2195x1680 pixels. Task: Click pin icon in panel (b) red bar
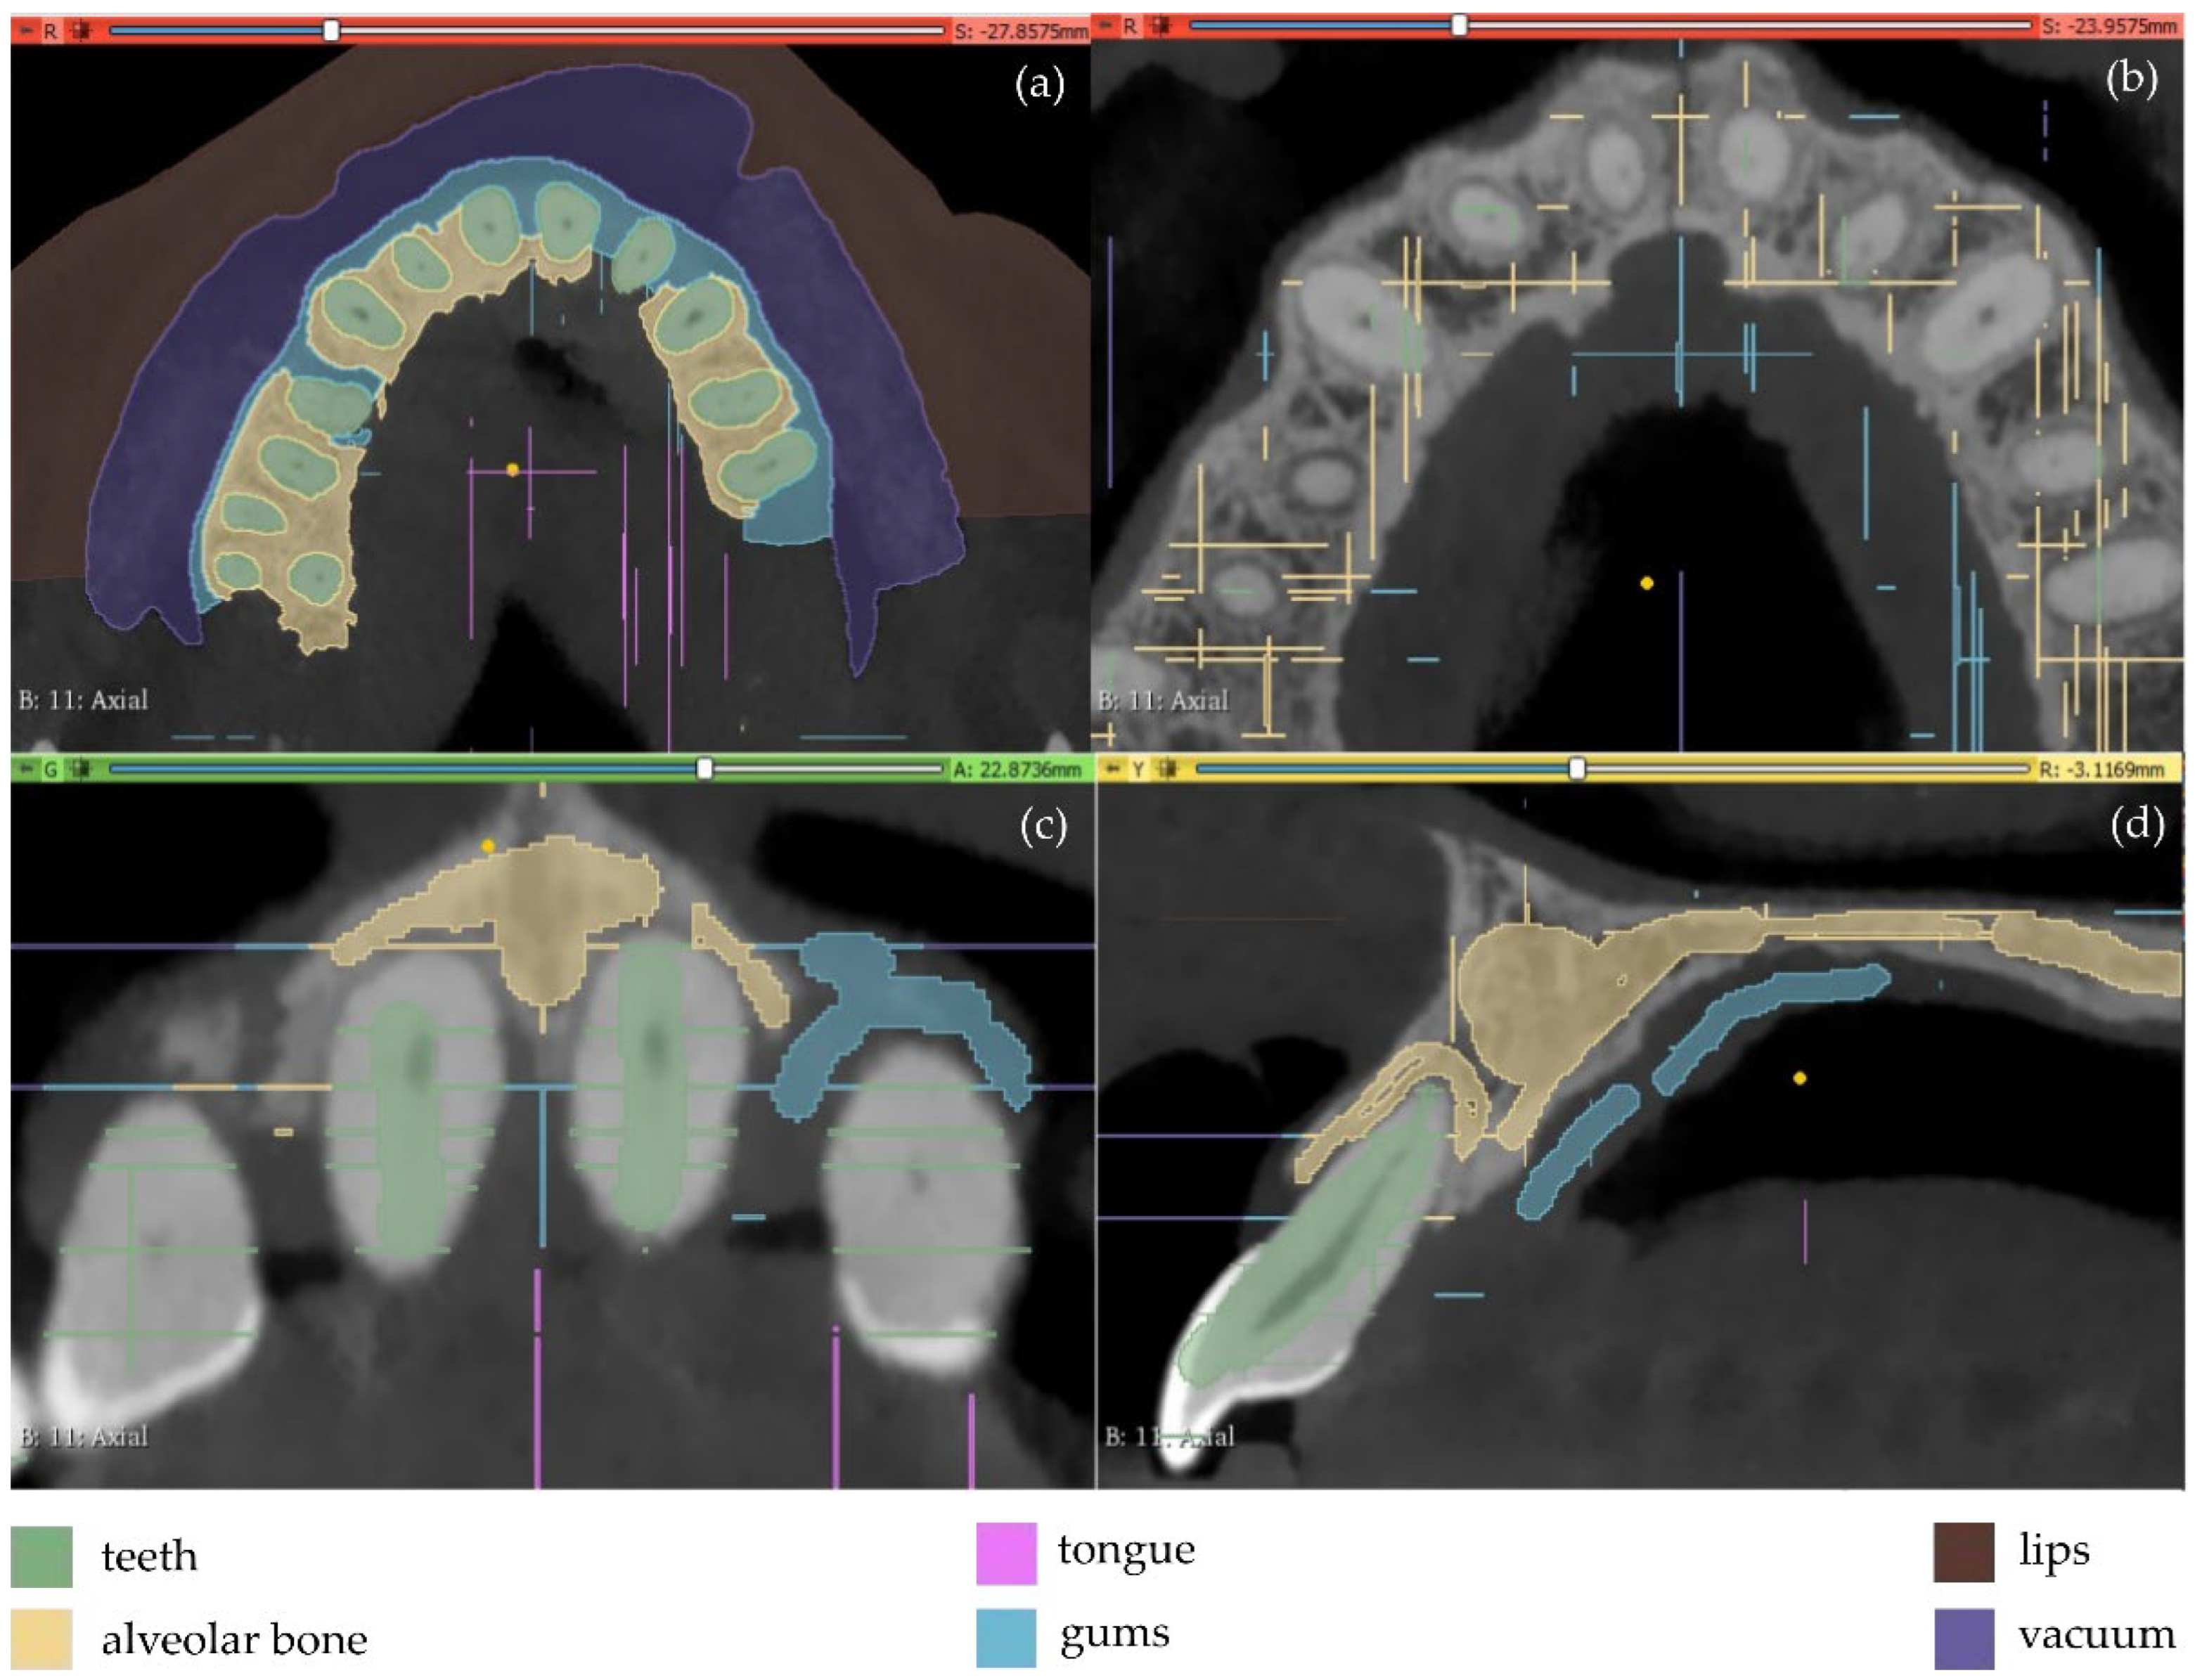point(1106,27)
